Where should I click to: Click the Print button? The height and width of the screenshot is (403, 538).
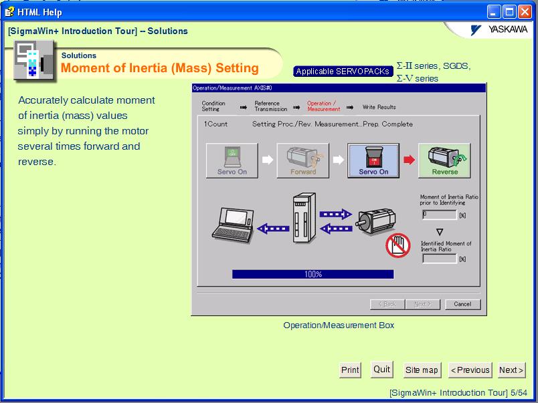[350, 370]
